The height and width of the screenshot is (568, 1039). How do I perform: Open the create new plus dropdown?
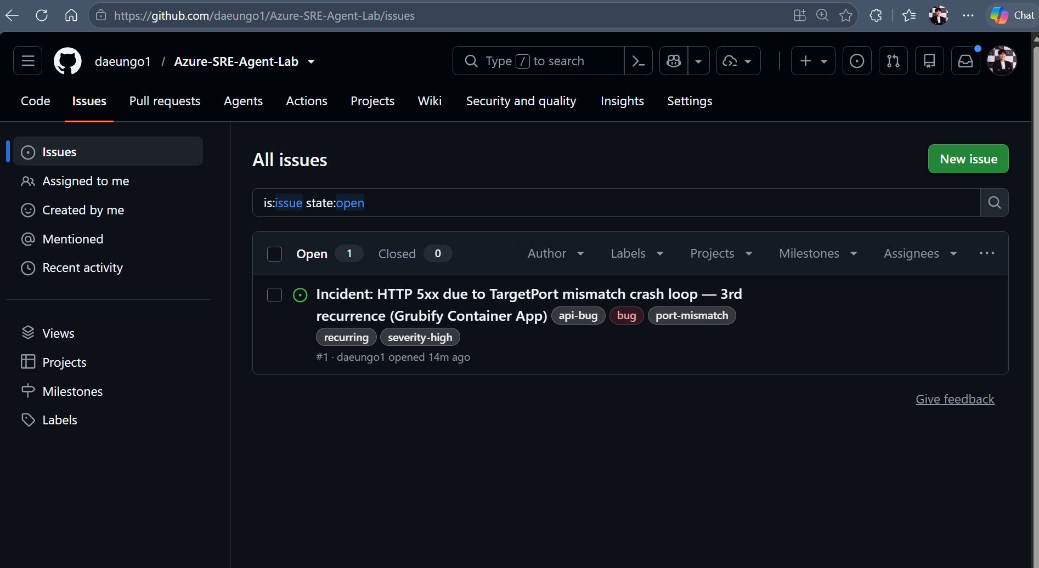coord(813,61)
